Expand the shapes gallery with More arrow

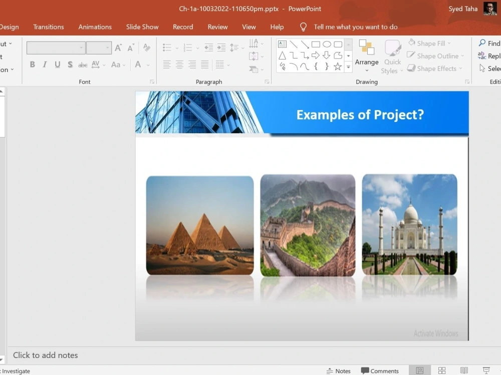pos(348,66)
